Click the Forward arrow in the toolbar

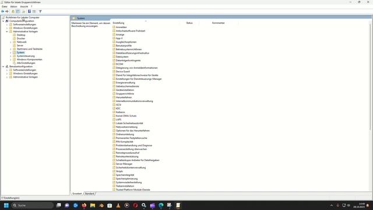point(7,12)
